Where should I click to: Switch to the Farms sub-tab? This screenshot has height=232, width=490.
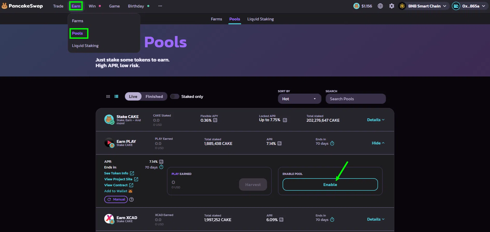coord(216,19)
